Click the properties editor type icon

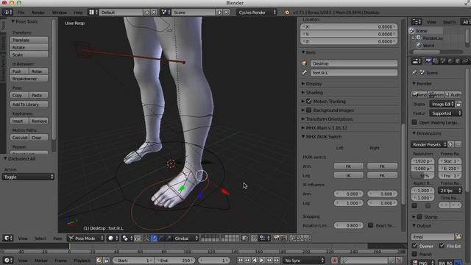(x=417, y=61)
